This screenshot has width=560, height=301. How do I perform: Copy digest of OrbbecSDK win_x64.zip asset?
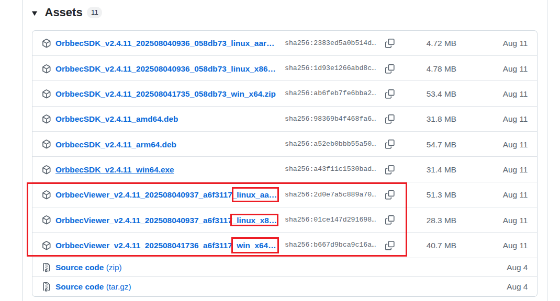click(x=389, y=94)
